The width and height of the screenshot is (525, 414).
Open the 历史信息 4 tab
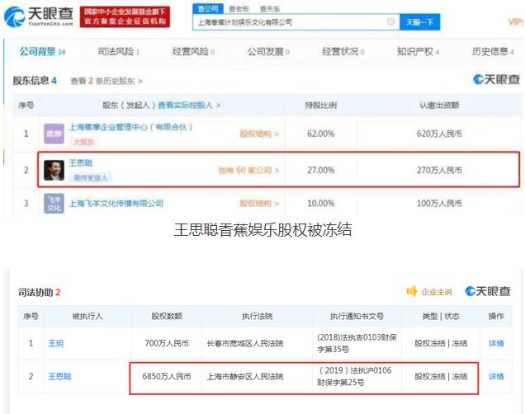493,51
